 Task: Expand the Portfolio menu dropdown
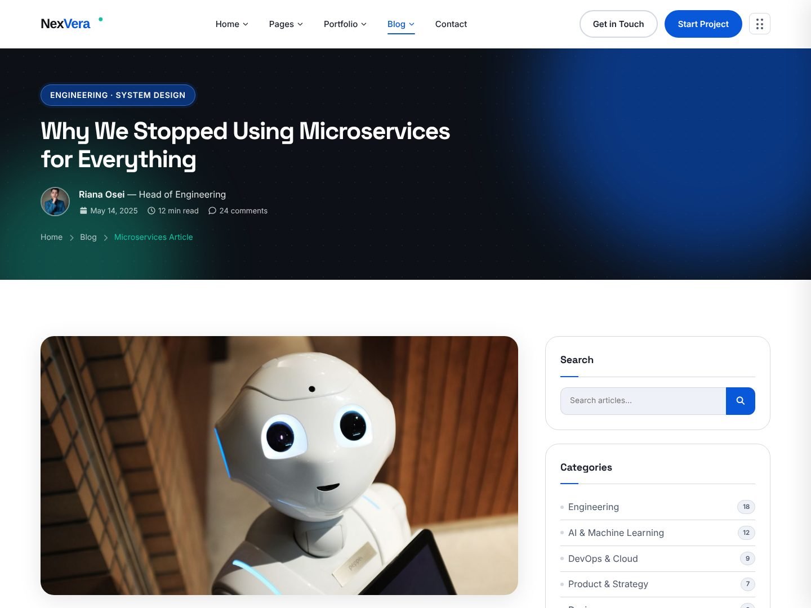pos(345,24)
